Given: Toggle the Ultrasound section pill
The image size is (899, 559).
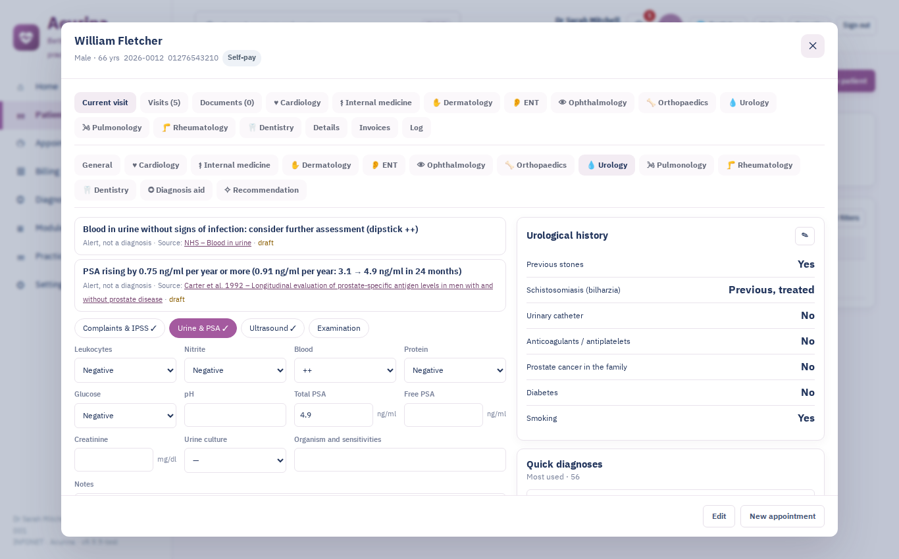Looking at the screenshot, I should click(x=272, y=328).
